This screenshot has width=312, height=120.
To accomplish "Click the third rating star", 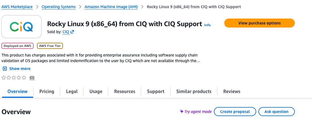I will 14,78.
